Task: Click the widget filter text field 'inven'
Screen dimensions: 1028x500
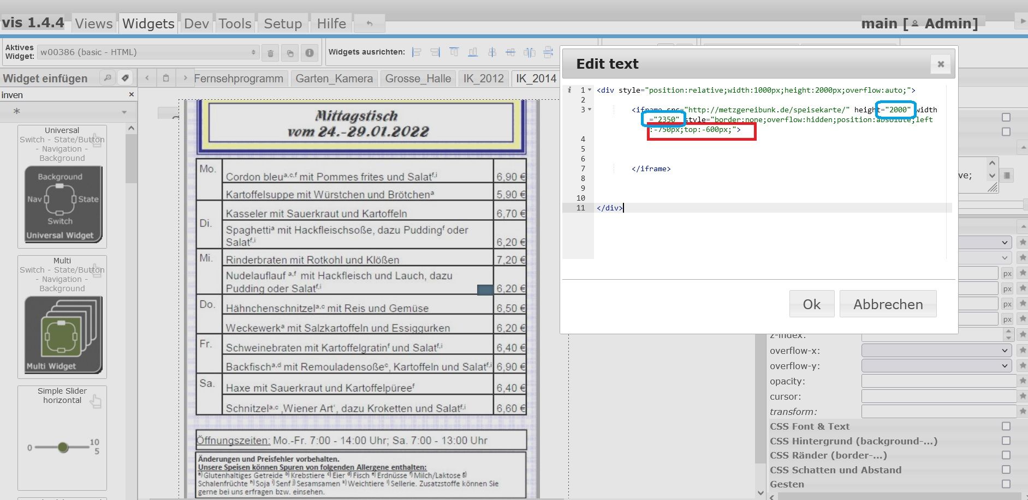Action: click(63, 95)
